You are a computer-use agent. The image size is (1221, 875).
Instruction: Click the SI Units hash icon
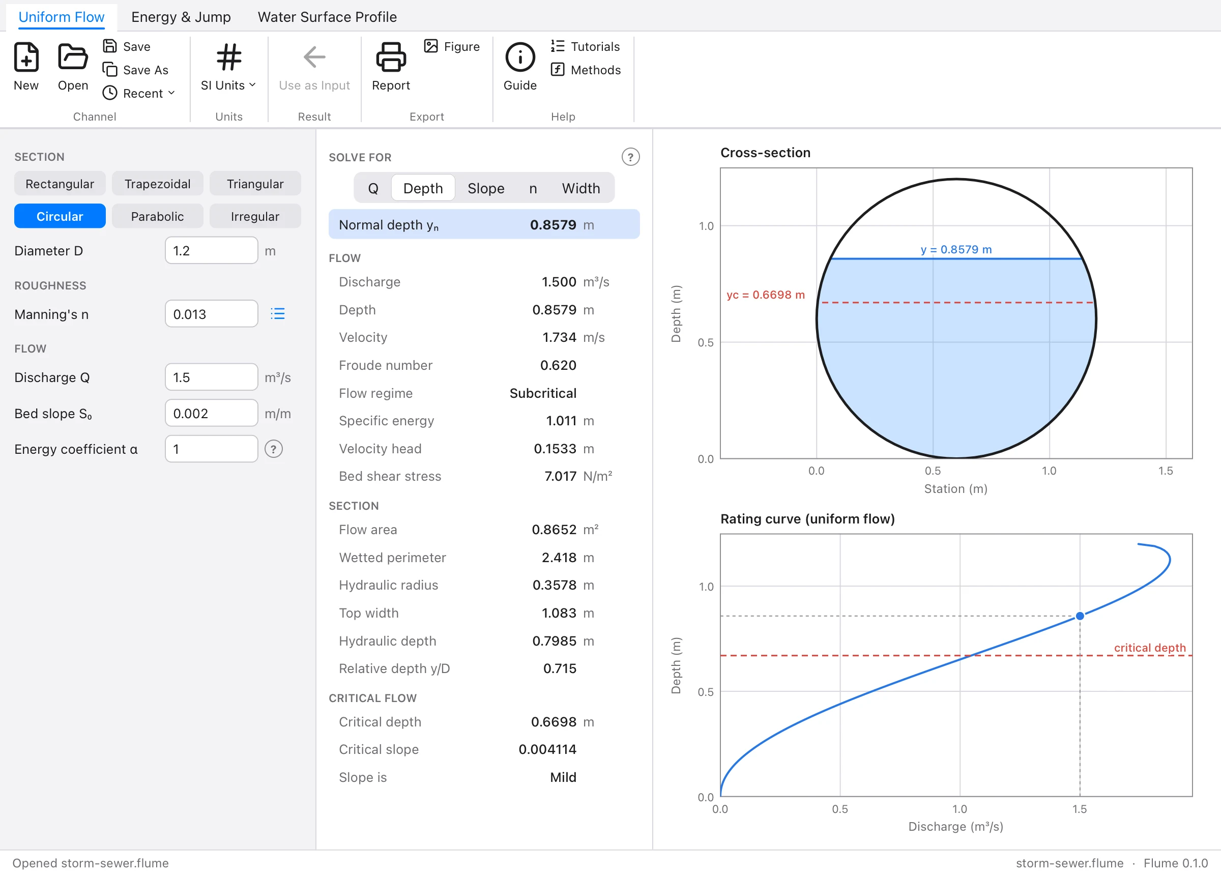coord(229,56)
